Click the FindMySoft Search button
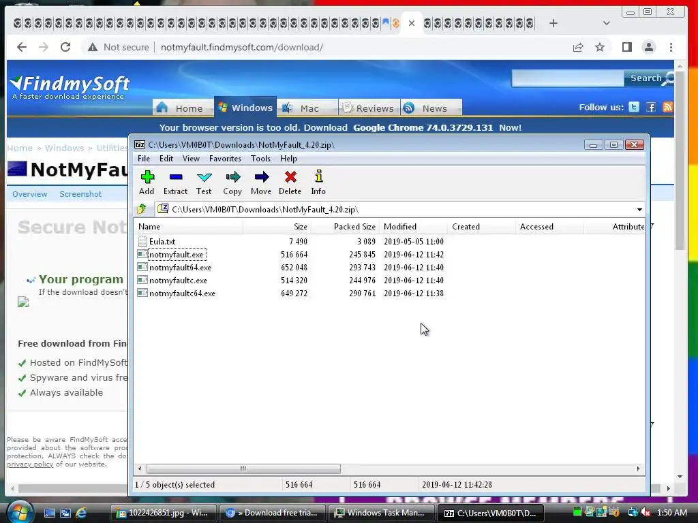Screen dimensions: 698x523 tap(650, 78)
